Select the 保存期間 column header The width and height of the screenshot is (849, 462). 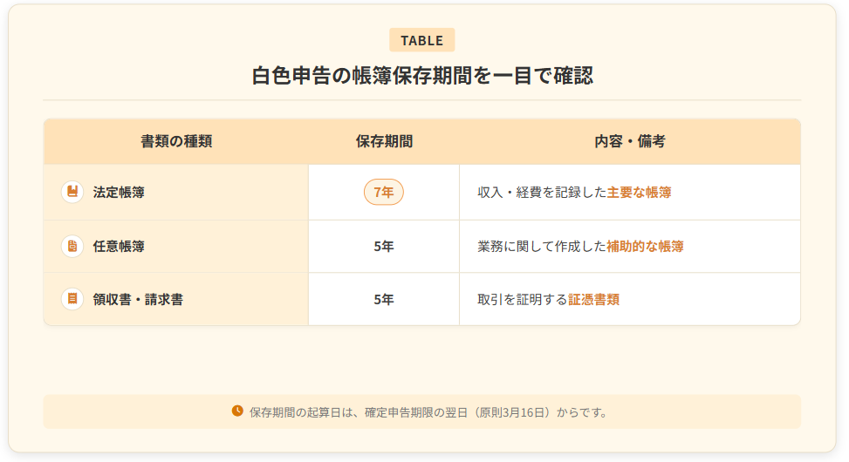coord(383,141)
